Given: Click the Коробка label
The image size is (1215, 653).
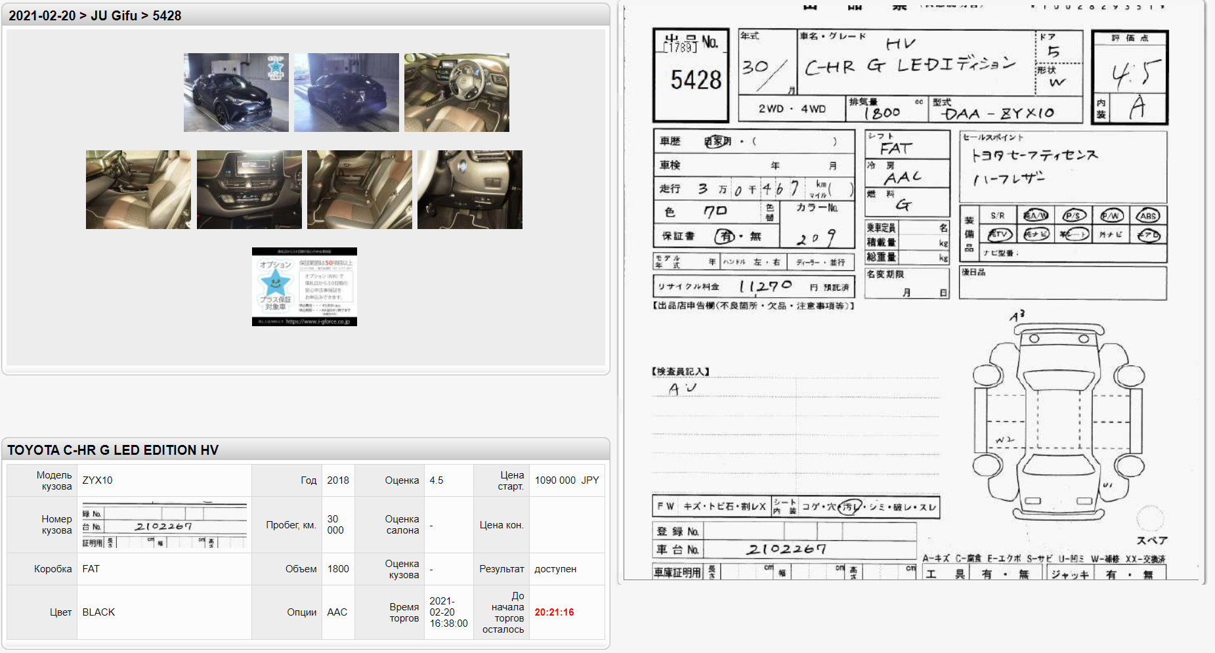Looking at the screenshot, I should pyautogui.click(x=53, y=569).
